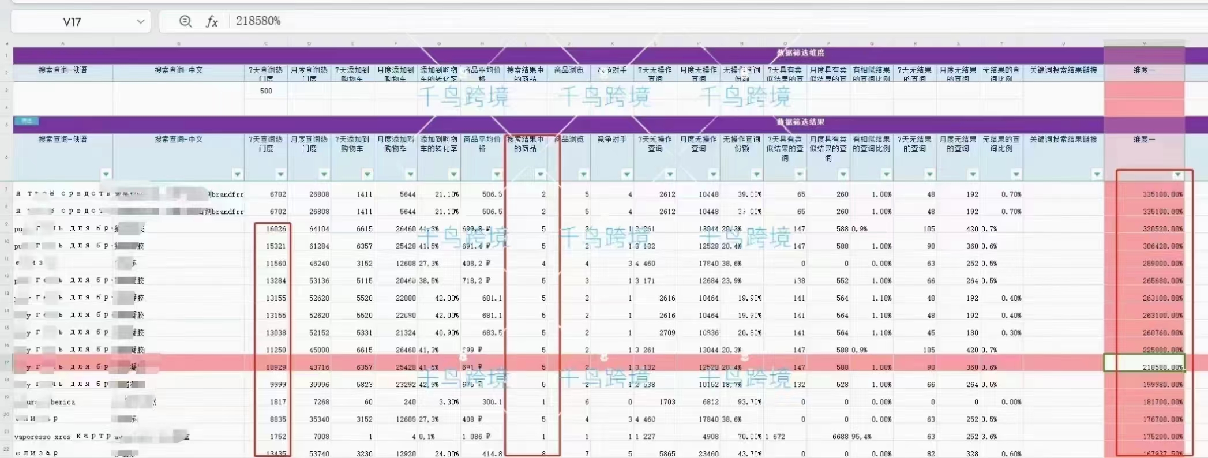Screen dimensions: 1208x458
Task: Select the active cell showing 218580.00%
Action: tap(1144, 363)
